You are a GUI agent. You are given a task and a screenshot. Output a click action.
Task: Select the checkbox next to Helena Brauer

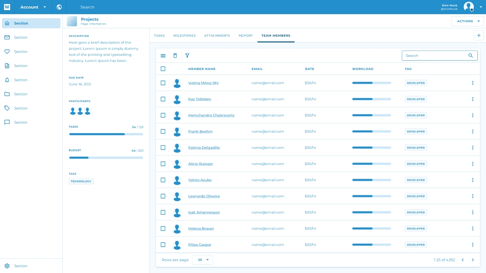pos(163,229)
